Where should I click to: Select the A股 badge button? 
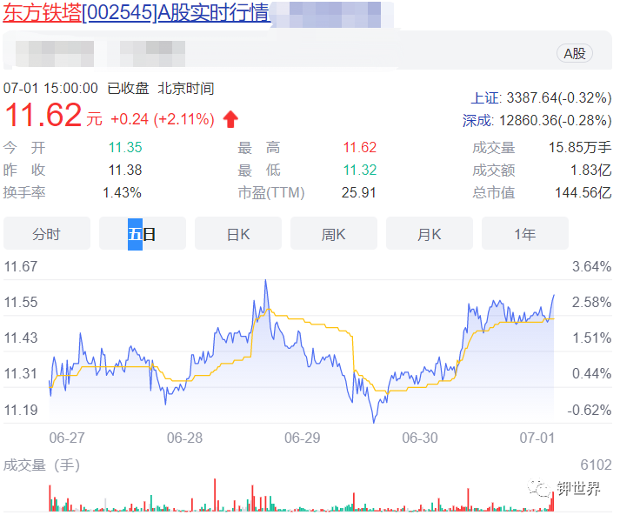(x=575, y=53)
